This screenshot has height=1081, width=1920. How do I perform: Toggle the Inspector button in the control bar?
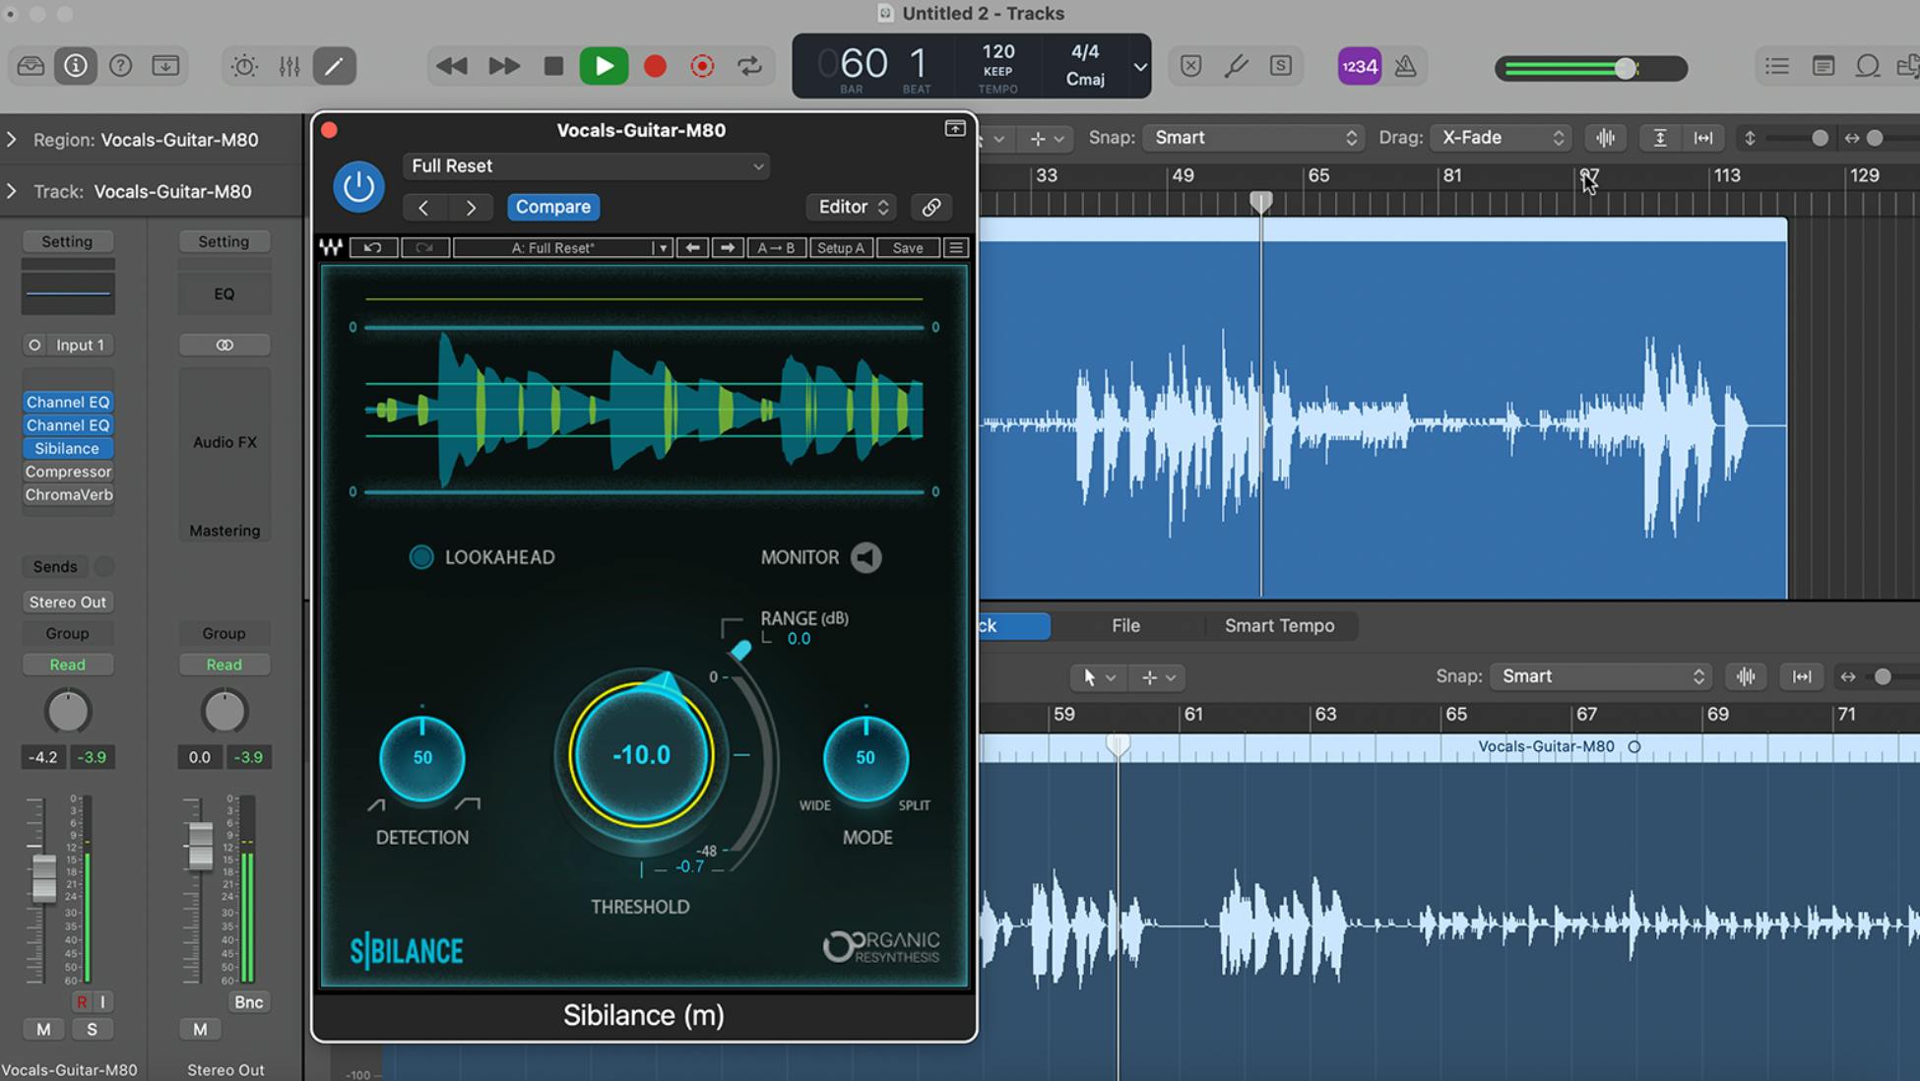click(76, 66)
